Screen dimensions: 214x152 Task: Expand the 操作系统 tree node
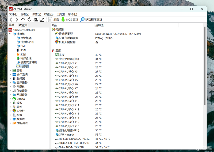(10, 75)
